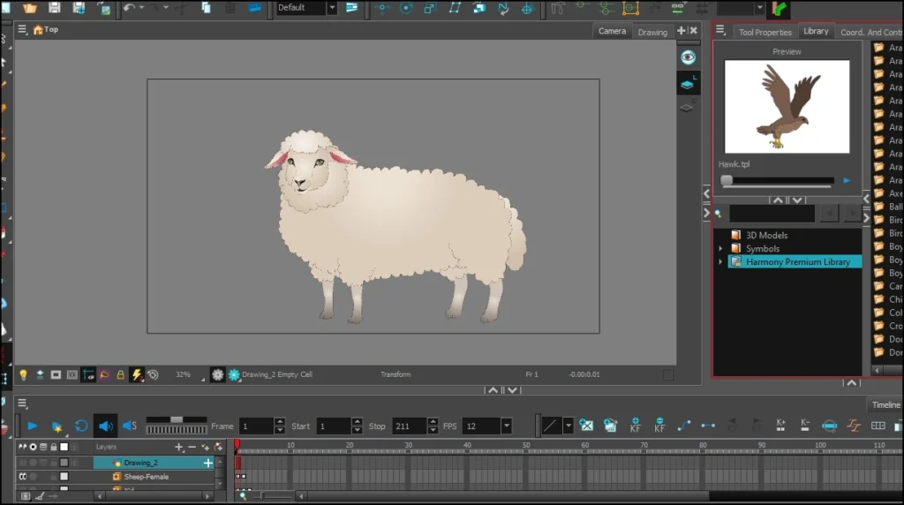Delete layer with minus icon
This screenshot has width=904, height=505.
click(192, 447)
